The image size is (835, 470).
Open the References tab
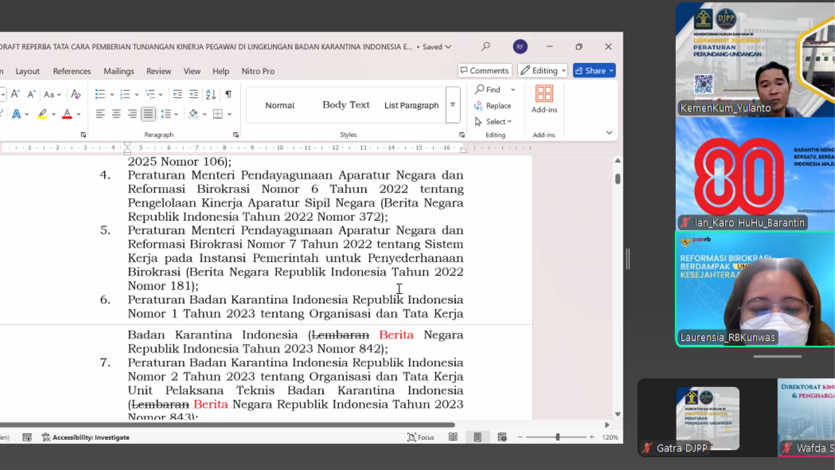click(72, 71)
